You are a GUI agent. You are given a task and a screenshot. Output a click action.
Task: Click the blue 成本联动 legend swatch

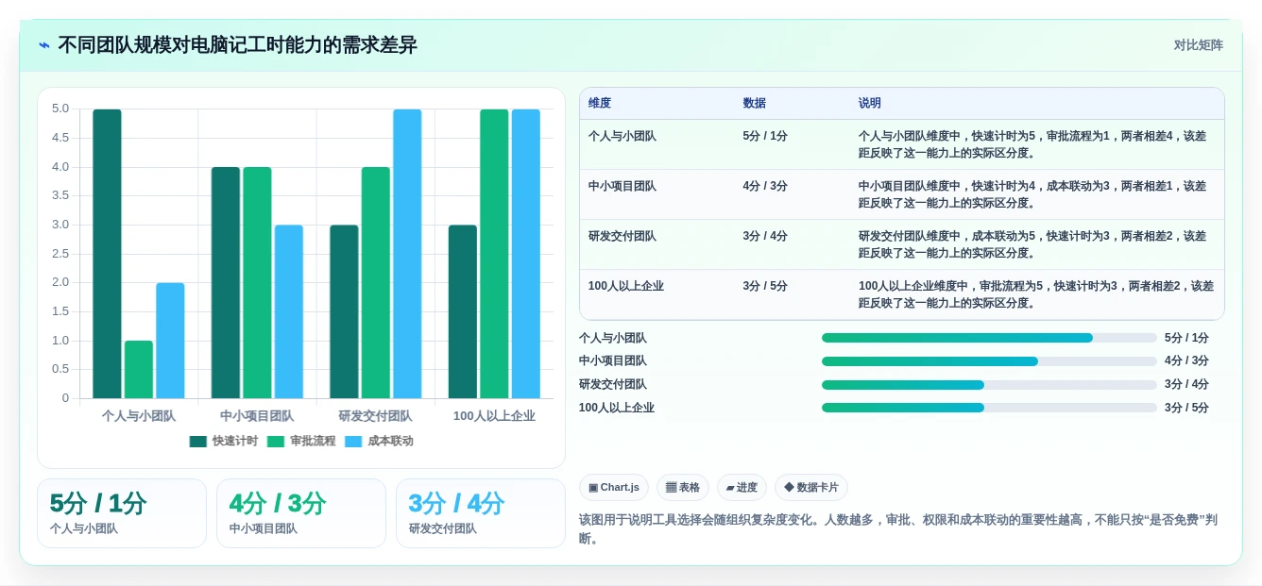[x=353, y=442]
